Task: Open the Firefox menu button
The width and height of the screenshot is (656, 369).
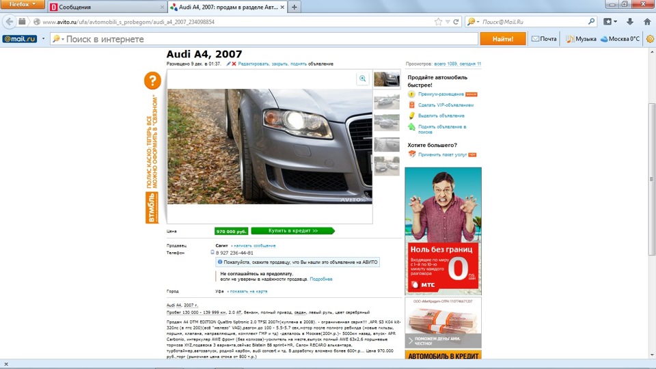Action: [22, 5]
